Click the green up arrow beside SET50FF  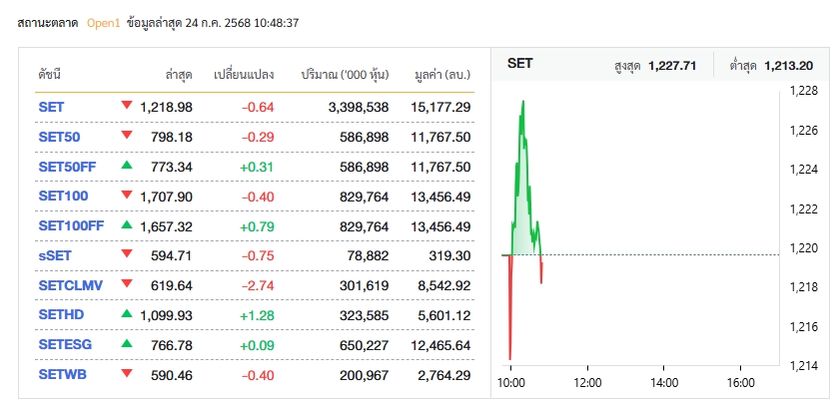point(127,165)
